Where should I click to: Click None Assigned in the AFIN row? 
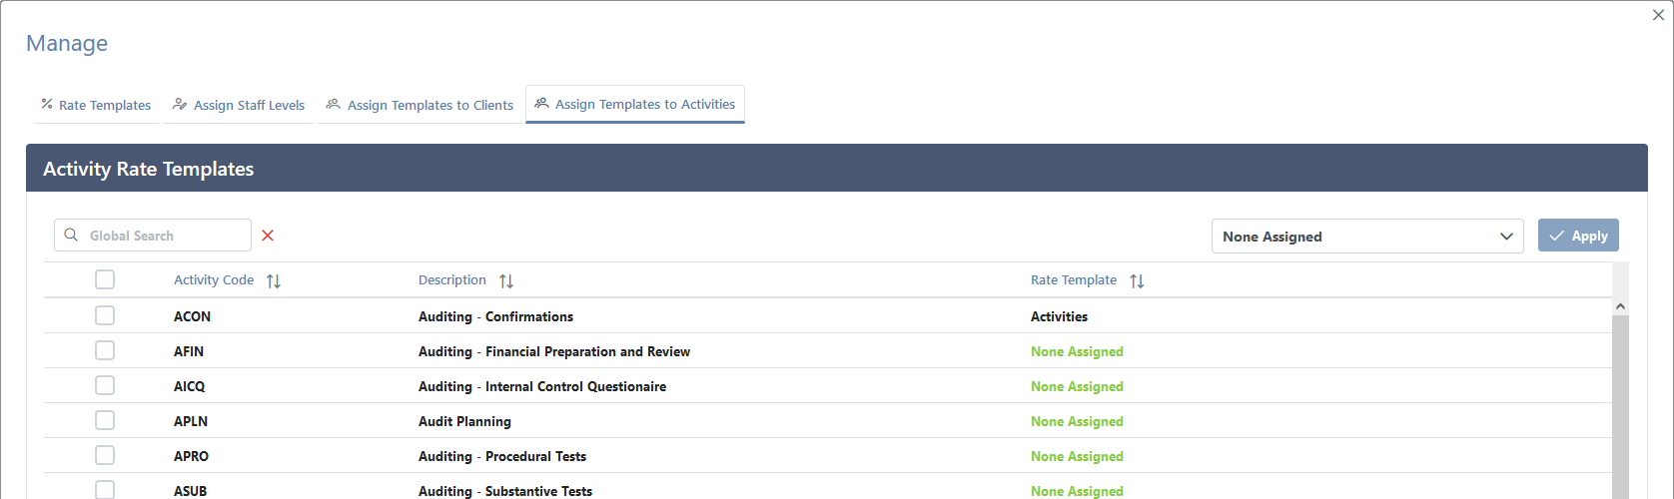tap(1077, 351)
